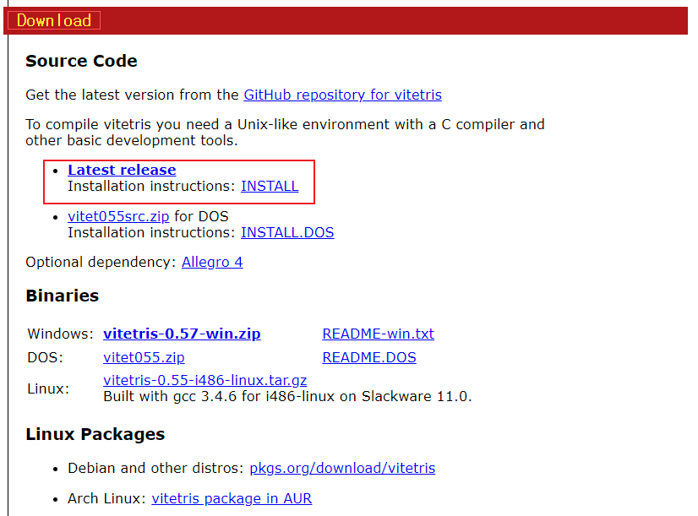Open the INSTALL instructions link
This screenshot has height=516, width=698.
(270, 186)
